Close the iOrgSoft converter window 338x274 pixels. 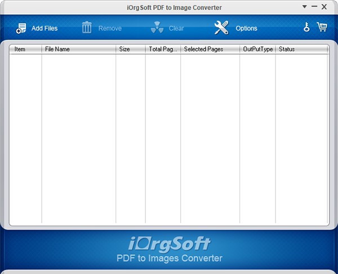324,7
